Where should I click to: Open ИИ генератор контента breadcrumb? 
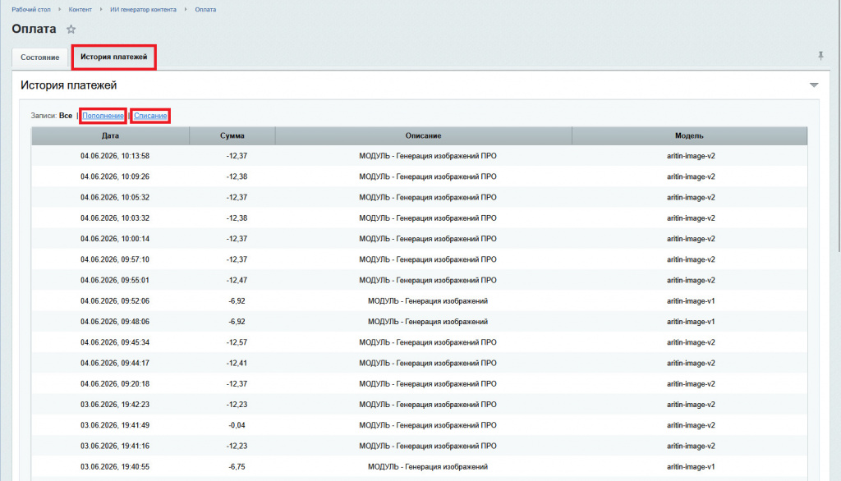[143, 10]
